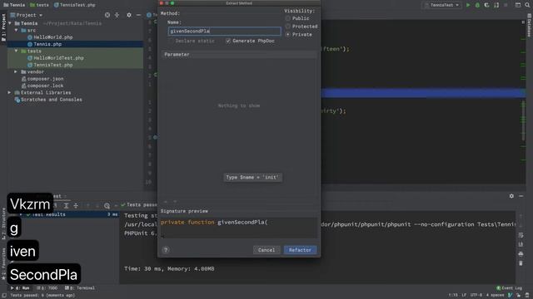533x299 pixels.
Task: Open help via question mark icon
Action: pos(166,250)
